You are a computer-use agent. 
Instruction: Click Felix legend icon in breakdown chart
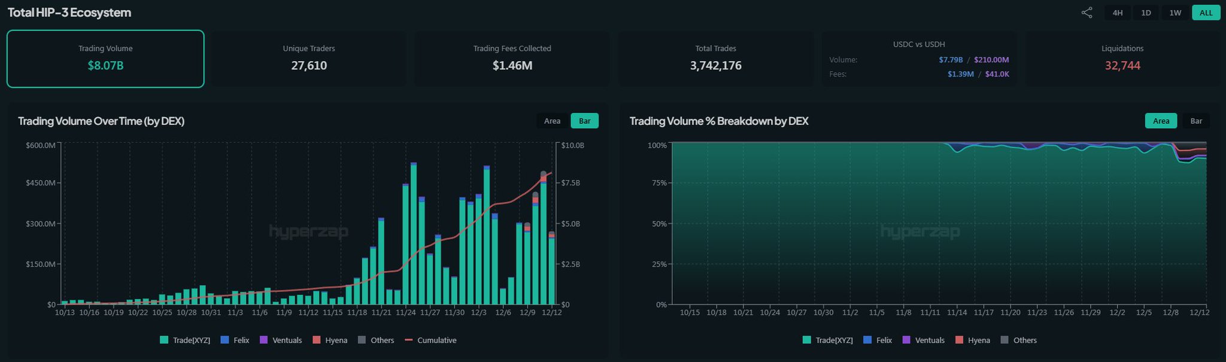click(x=867, y=340)
